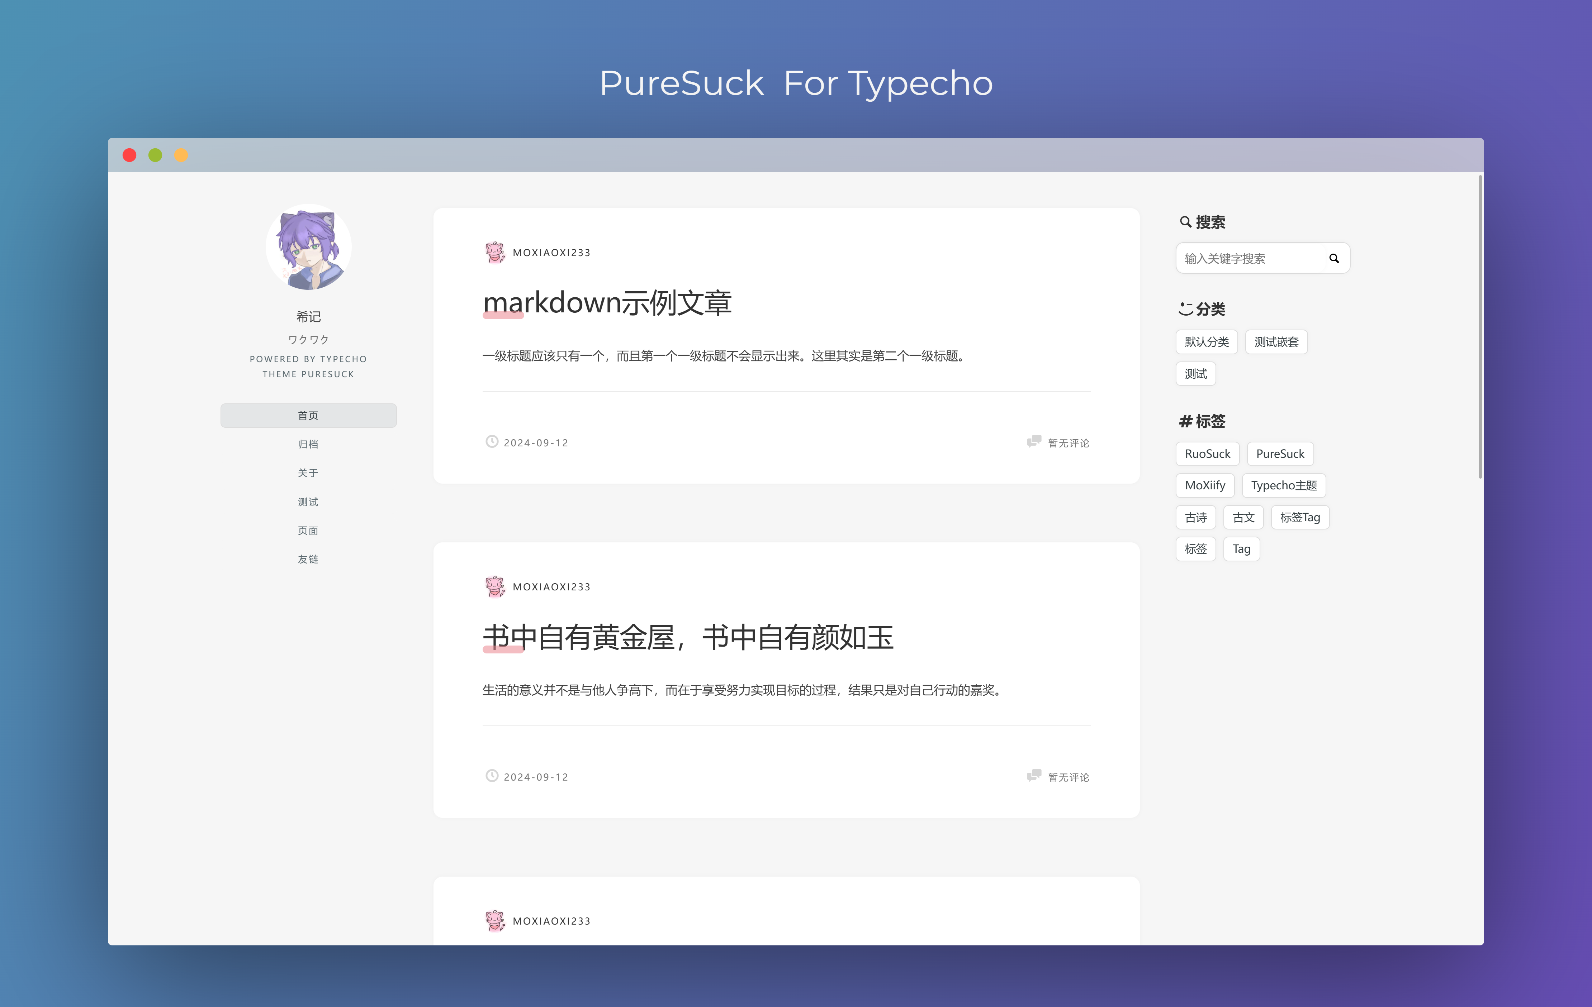Click the author avatar icon on 书中自有黄金屋 post
Image resolution: width=1592 pixels, height=1007 pixels.
(494, 586)
